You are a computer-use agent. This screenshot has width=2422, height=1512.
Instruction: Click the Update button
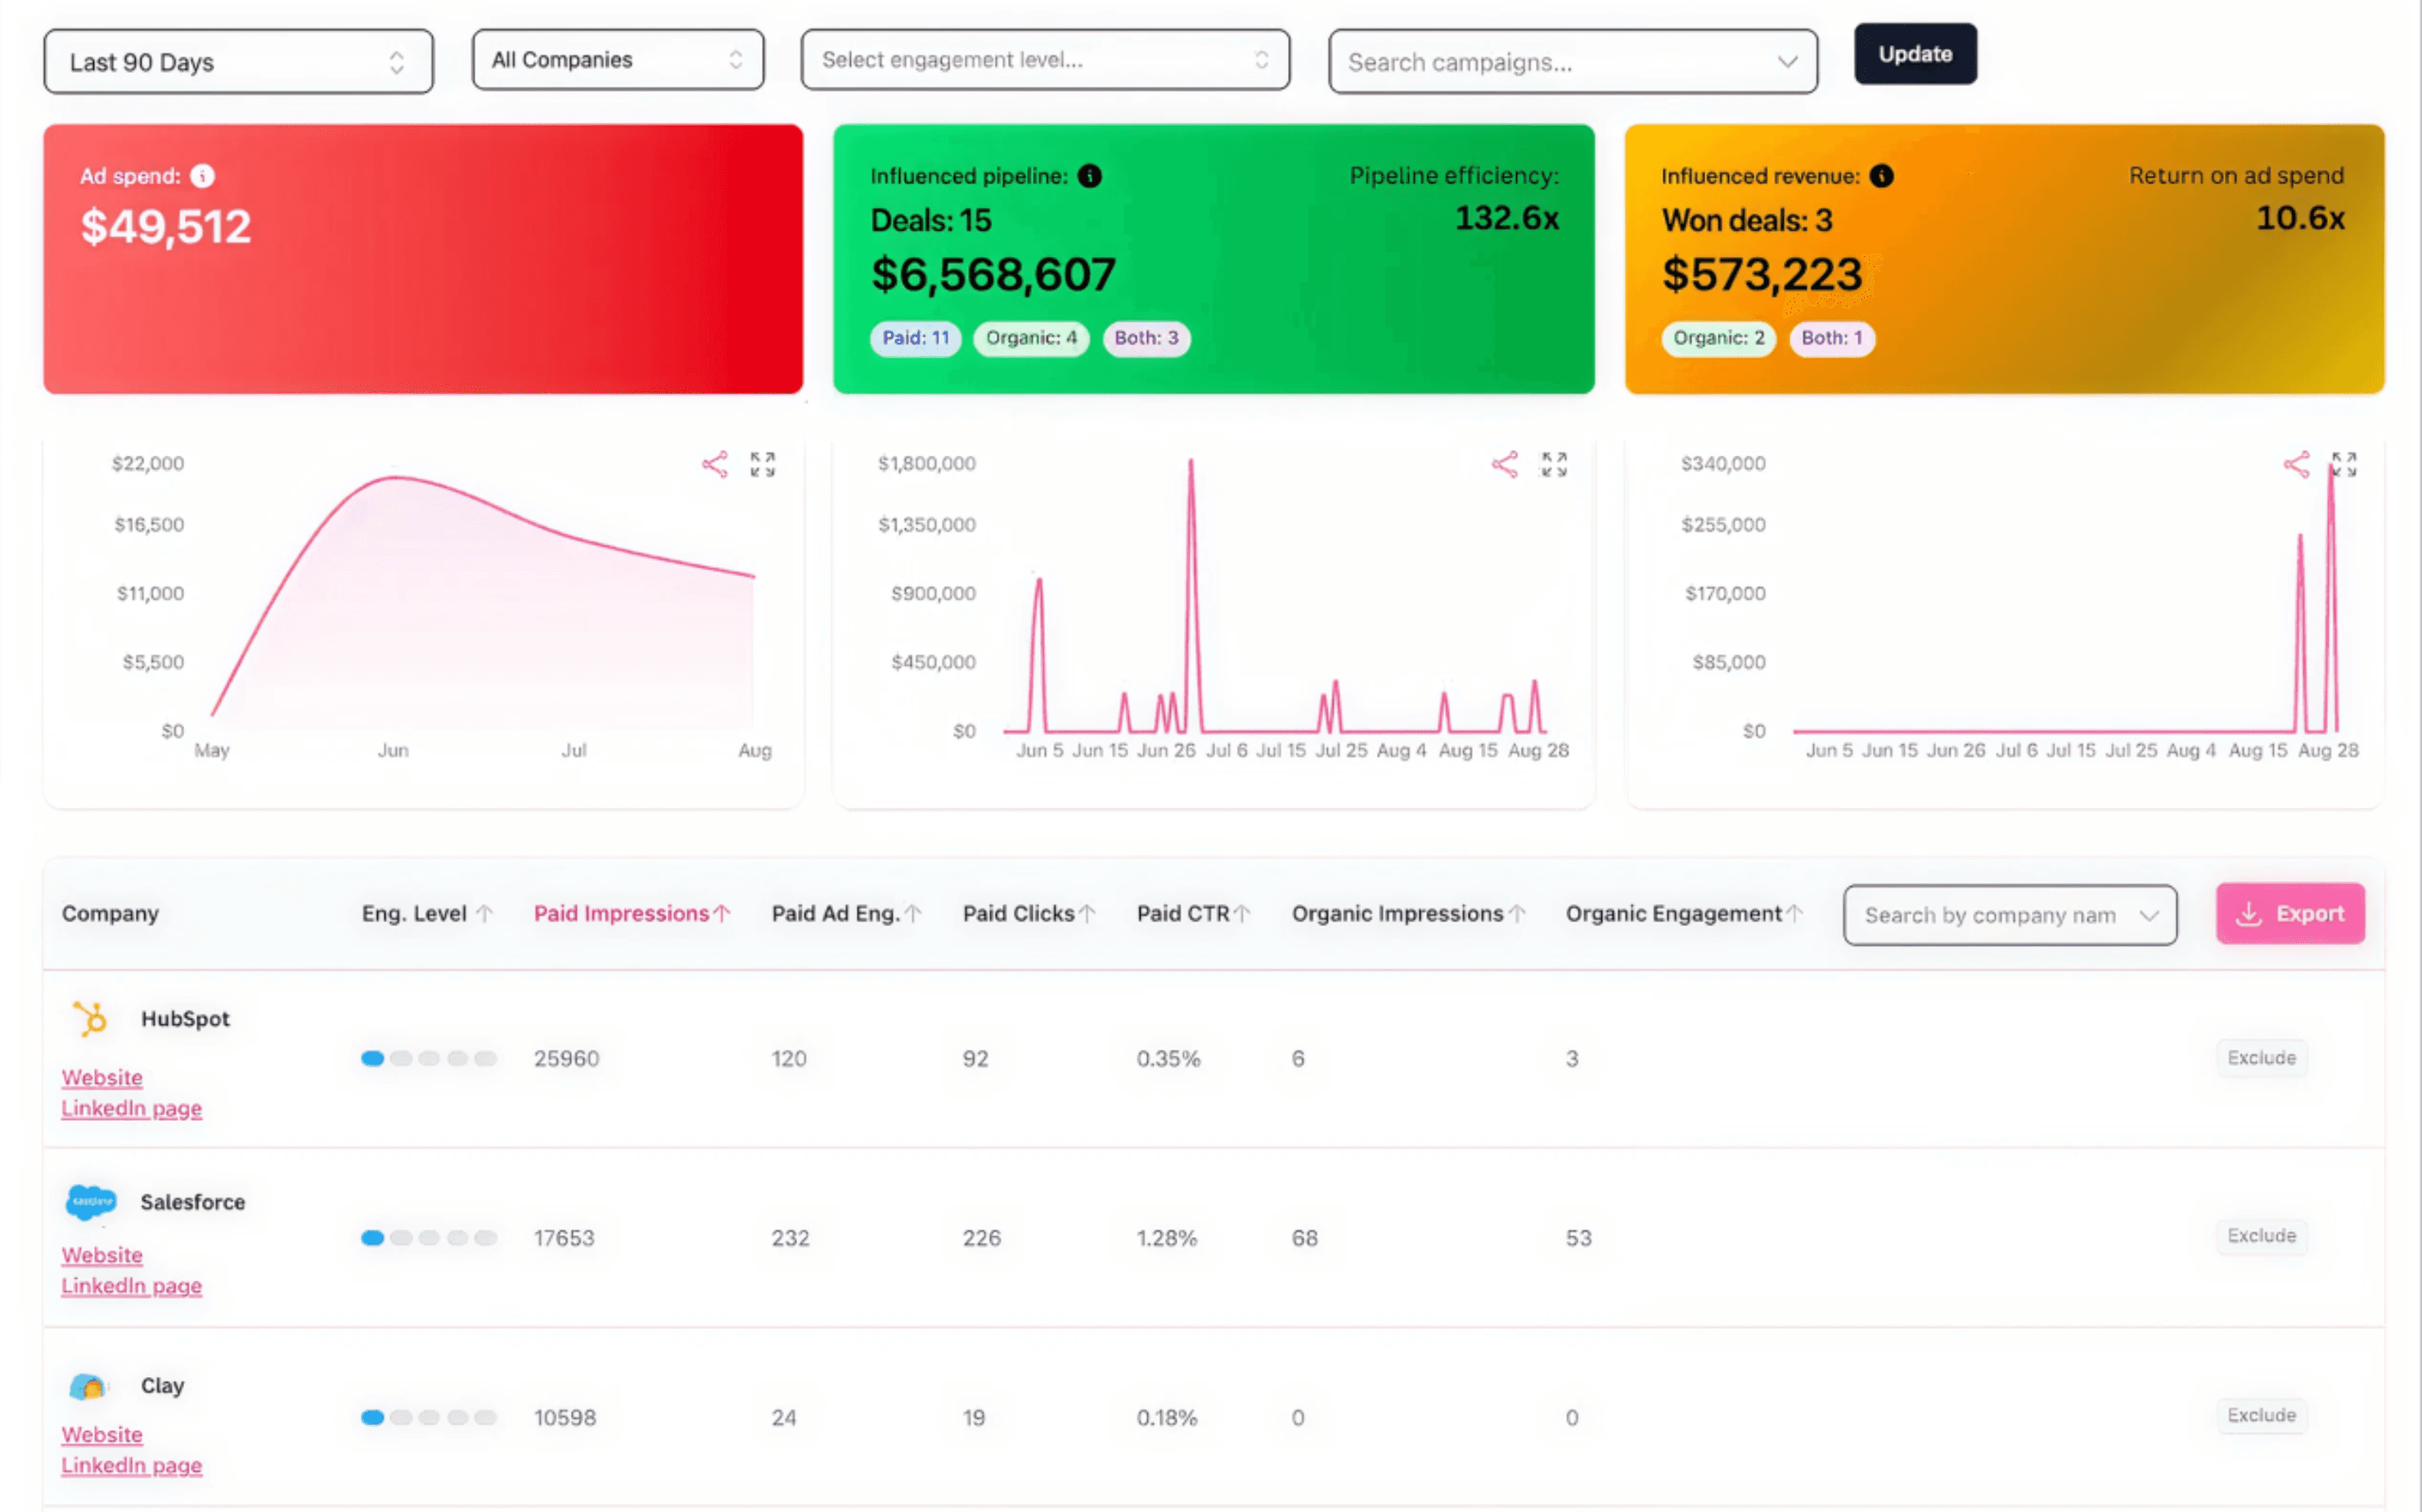point(1914,54)
